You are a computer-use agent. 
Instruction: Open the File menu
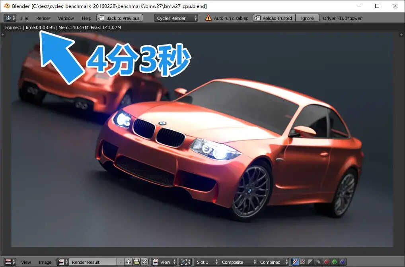(x=25, y=18)
